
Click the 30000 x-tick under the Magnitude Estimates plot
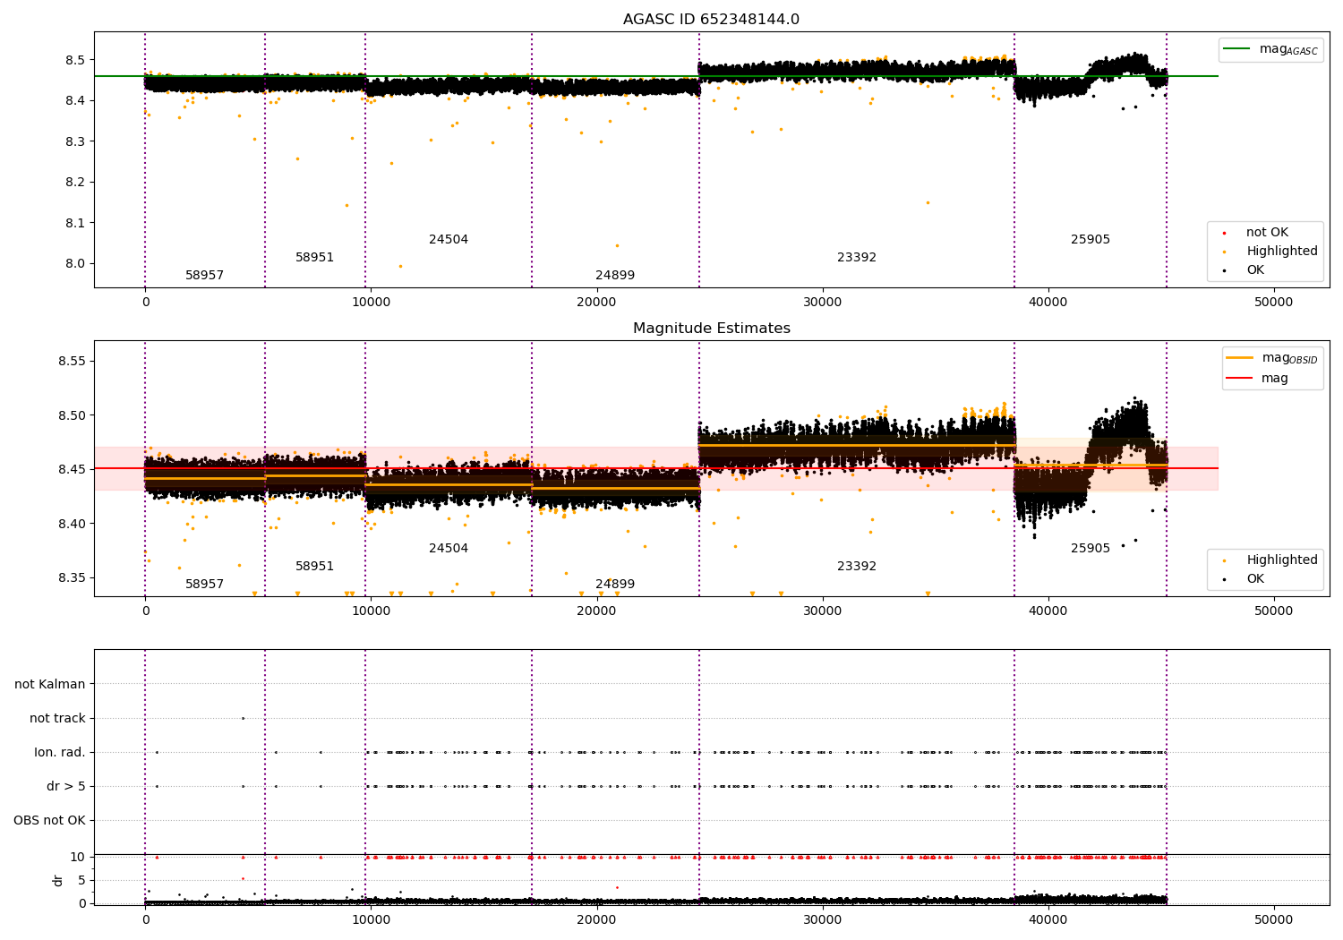click(x=822, y=611)
